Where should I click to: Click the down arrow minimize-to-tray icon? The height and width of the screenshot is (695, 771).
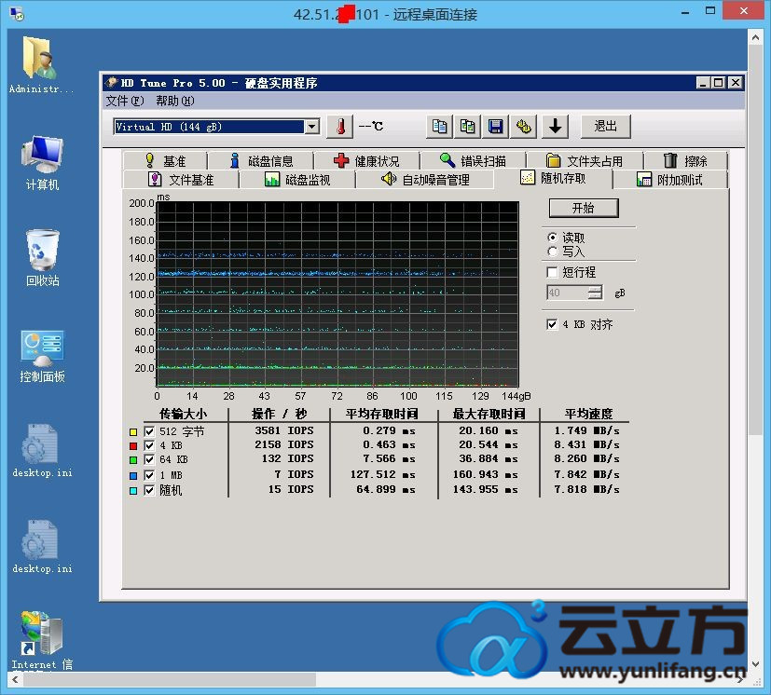[555, 127]
